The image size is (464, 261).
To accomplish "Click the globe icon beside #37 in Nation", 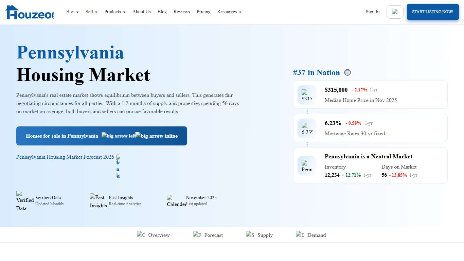I will coord(347,72).
